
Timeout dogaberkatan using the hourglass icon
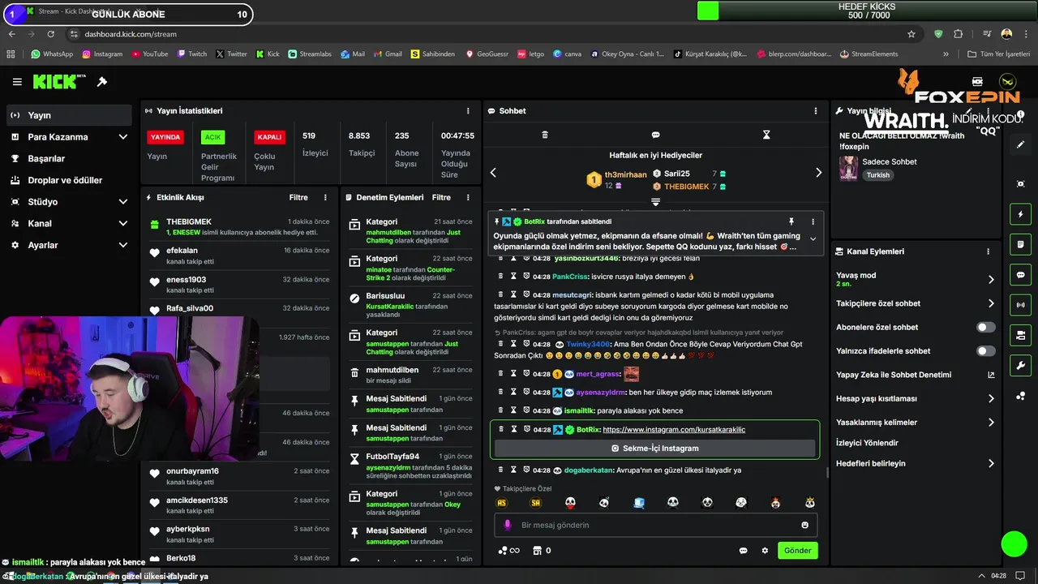513,470
